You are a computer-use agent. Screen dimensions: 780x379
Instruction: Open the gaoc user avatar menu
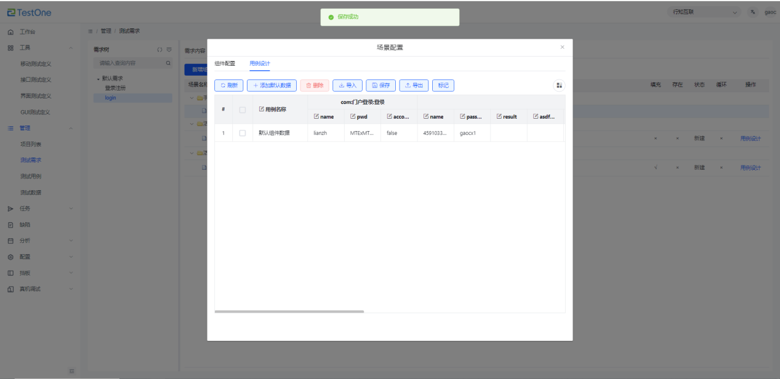[x=770, y=12]
